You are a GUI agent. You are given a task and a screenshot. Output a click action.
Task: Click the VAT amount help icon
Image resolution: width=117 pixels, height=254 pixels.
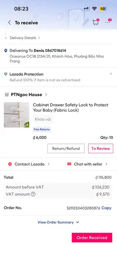33,194
